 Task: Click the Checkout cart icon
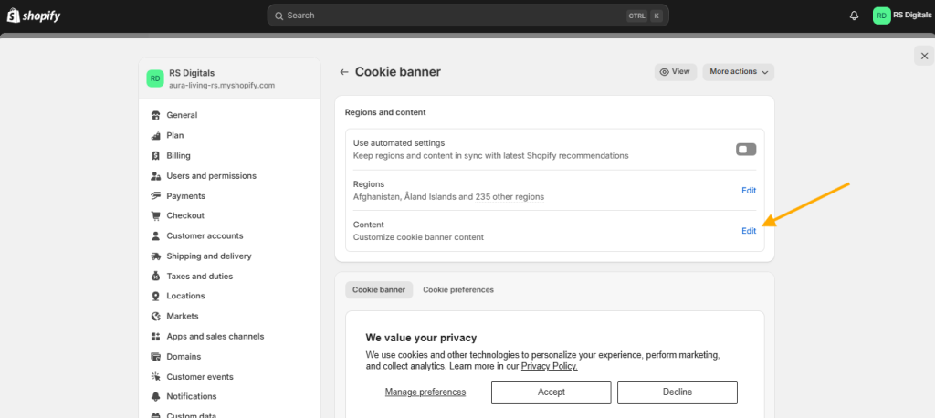coord(155,216)
